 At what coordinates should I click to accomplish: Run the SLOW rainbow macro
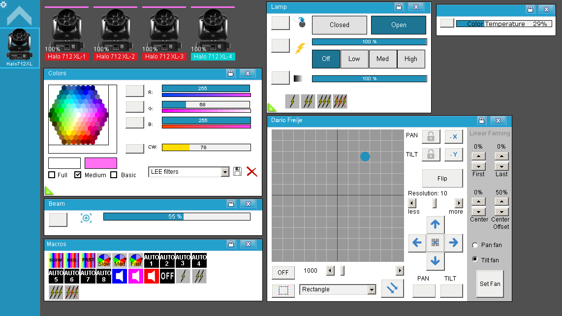[x=56, y=260]
